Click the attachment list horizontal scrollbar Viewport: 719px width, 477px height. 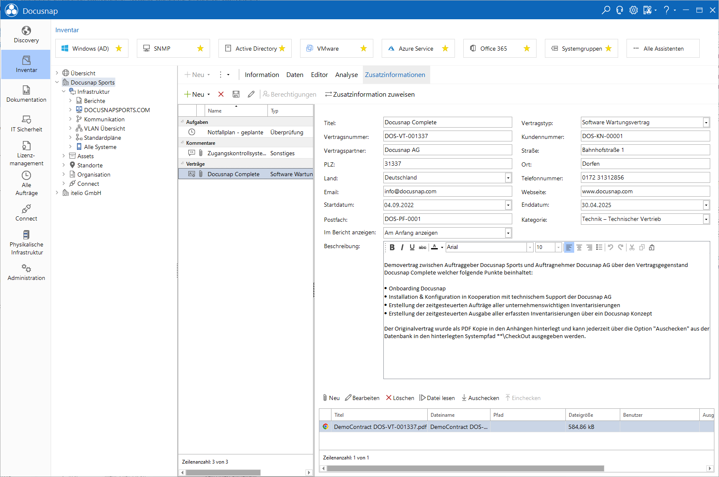coord(465,468)
